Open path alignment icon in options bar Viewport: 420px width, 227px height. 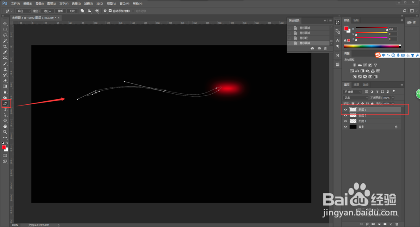click(89, 11)
